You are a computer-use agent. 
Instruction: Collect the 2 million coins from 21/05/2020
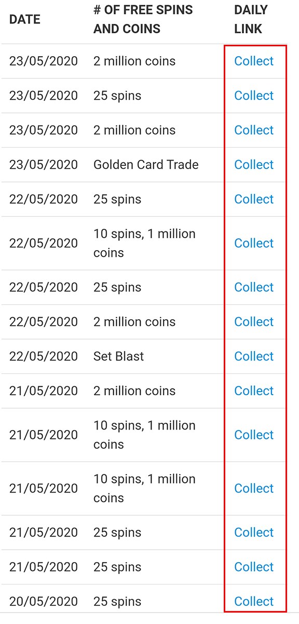pos(254,391)
